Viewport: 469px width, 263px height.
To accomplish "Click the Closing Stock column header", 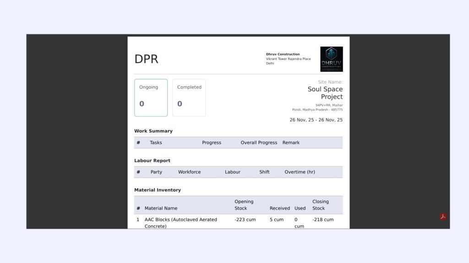I will pyautogui.click(x=320, y=205).
